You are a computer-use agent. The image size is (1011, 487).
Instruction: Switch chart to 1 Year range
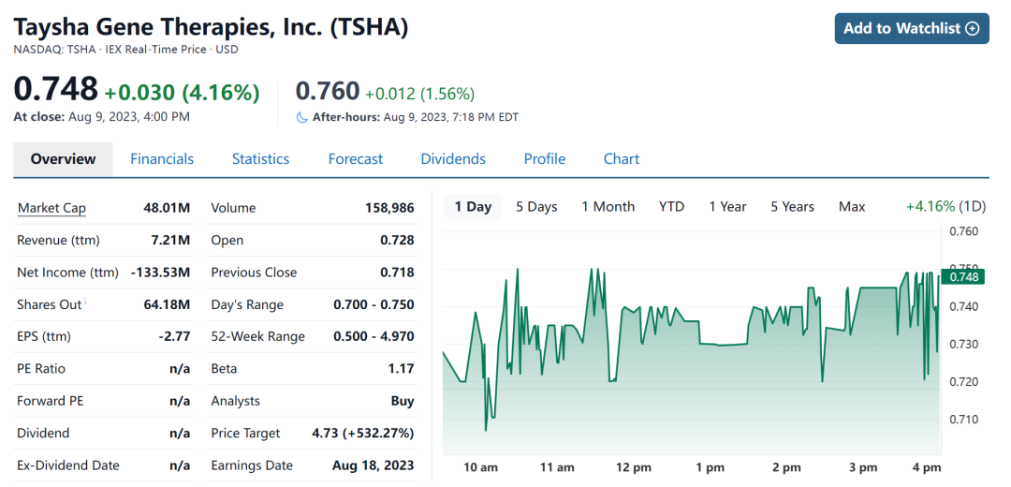(728, 207)
